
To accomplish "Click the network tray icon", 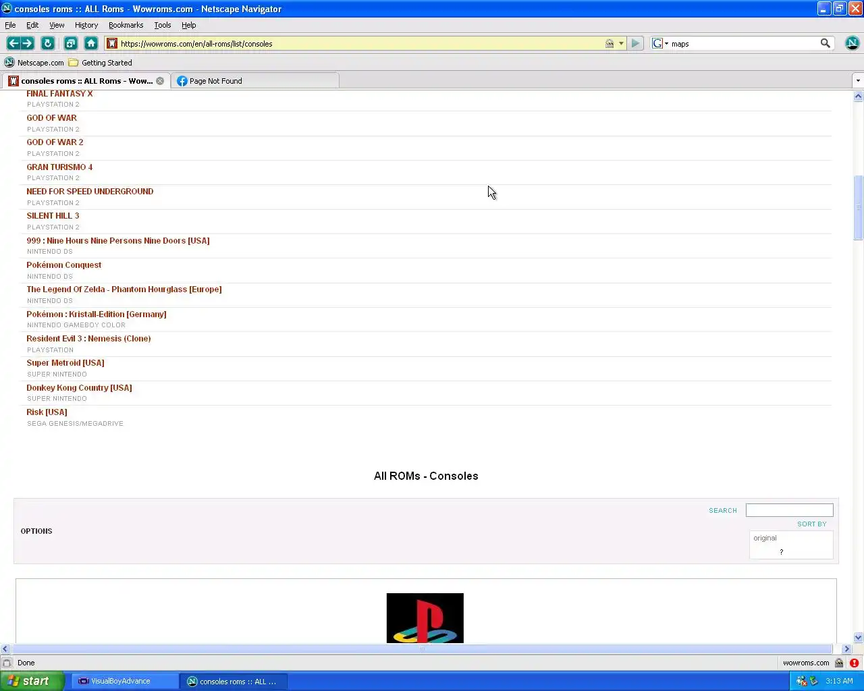I will (x=813, y=681).
